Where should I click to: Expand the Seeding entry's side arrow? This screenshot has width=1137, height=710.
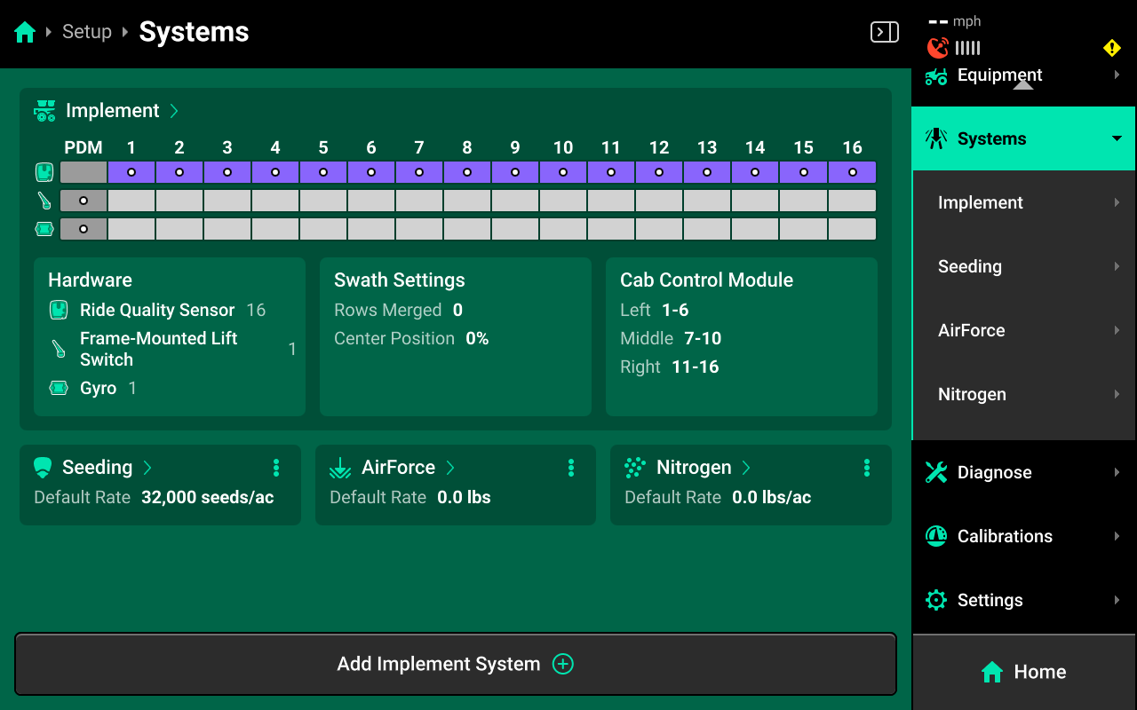pos(1117,266)
